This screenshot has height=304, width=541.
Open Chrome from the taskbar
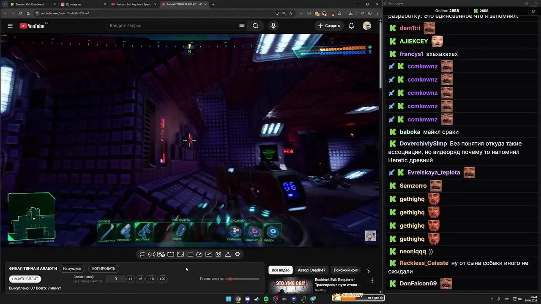click(x=238, y=299)
